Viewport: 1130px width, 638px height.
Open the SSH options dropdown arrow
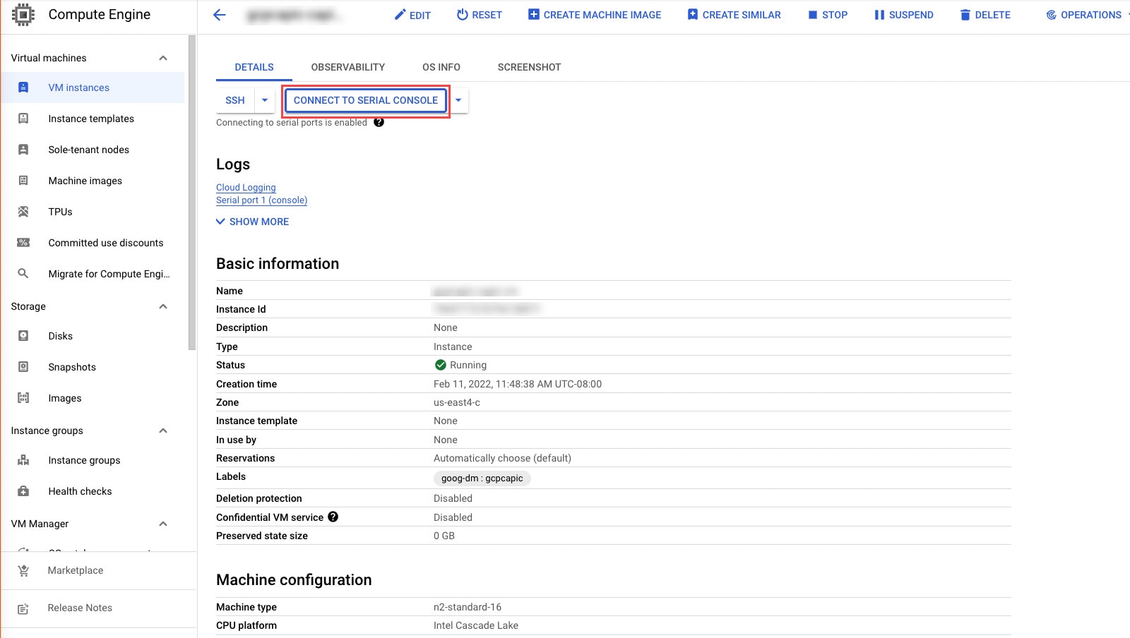coord(264,100)
